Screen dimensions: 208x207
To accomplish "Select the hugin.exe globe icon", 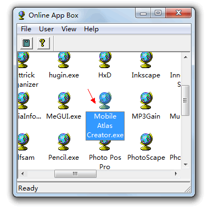I will [64, 60].
